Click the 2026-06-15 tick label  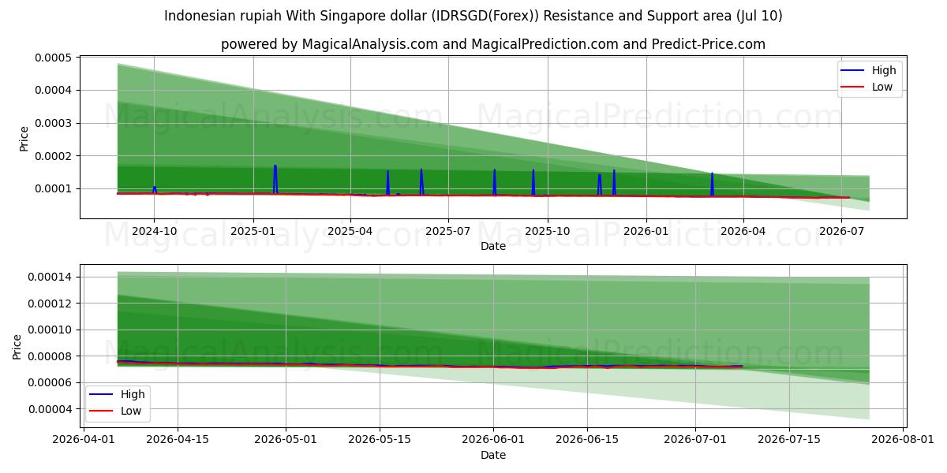587,440
